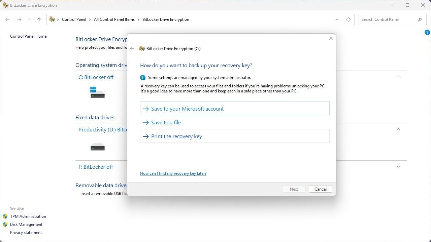Choose Save to a file option

(x=235, y=122)
